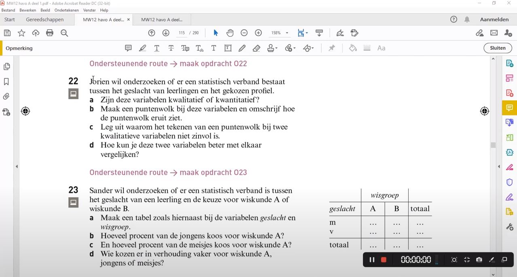Open the search text tool
The height and width of the screenshot is (277, 517).
pyautogui.click(x=64, y=33)
